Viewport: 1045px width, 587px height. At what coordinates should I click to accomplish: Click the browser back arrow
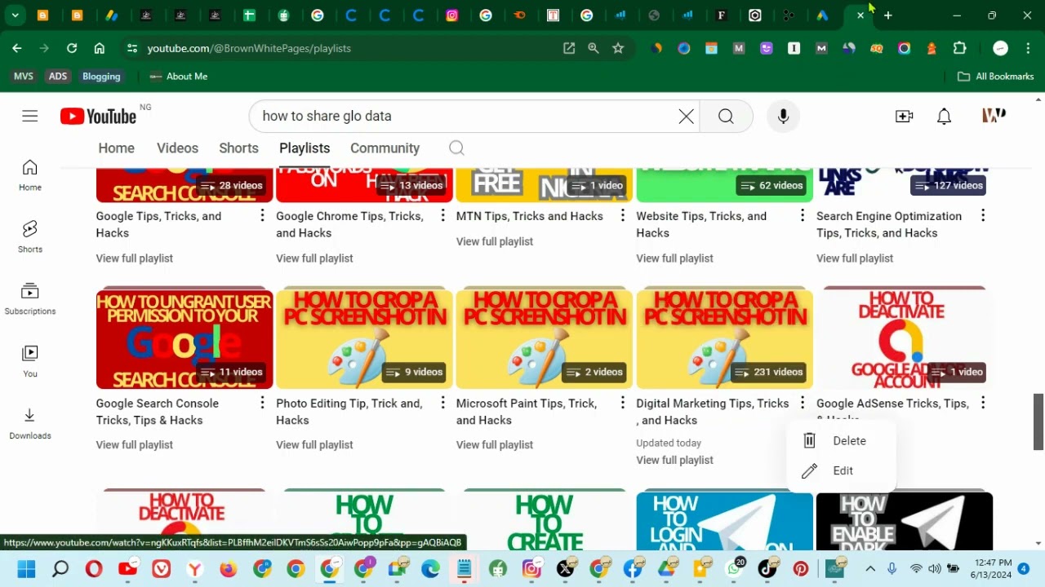coord(17,48)
